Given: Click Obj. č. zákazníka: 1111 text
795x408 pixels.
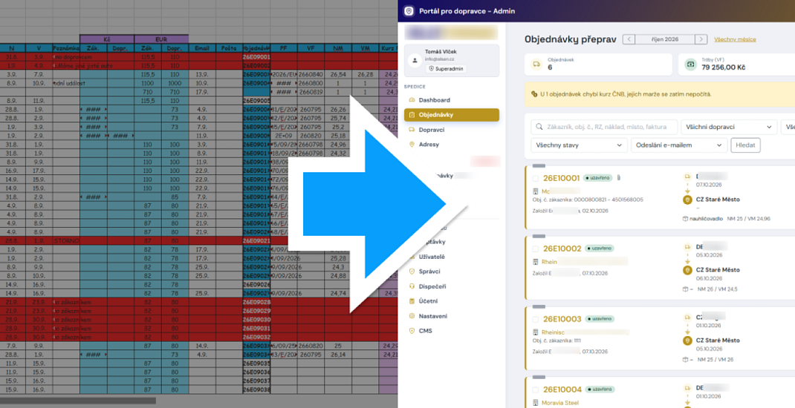Looking at the screenshot, I should [556, 340].
